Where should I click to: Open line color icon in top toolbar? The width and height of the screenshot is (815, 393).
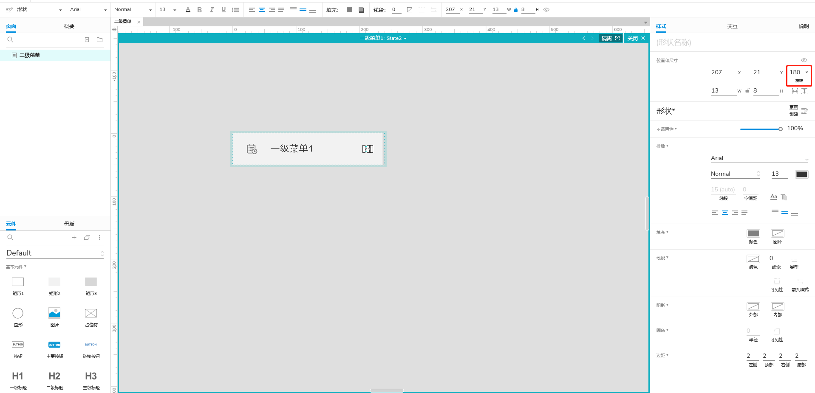[410, 10]
